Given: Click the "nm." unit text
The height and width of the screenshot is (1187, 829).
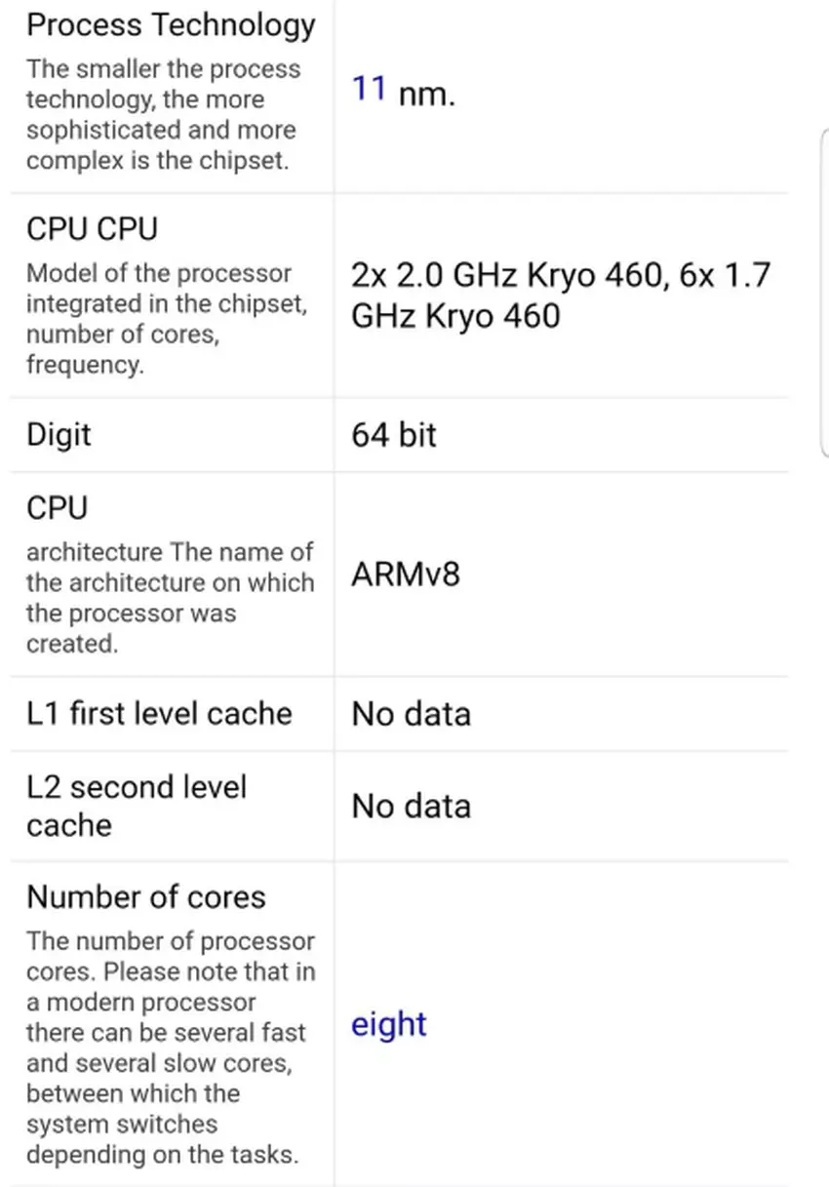Looking at the screenshot, I should coord(426,95).
